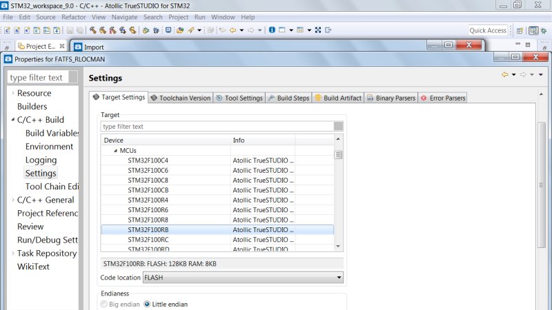The width and height of the screenshot is (552, 310).
Task: Select Environment under C/C++ Build
Action: click(49, 147)
